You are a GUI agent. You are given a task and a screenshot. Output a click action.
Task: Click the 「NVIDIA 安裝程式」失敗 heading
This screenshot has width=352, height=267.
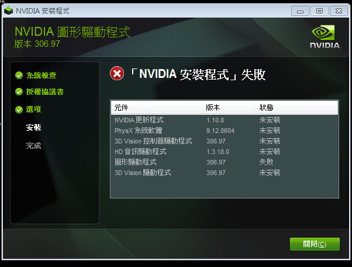pos(198,74)
